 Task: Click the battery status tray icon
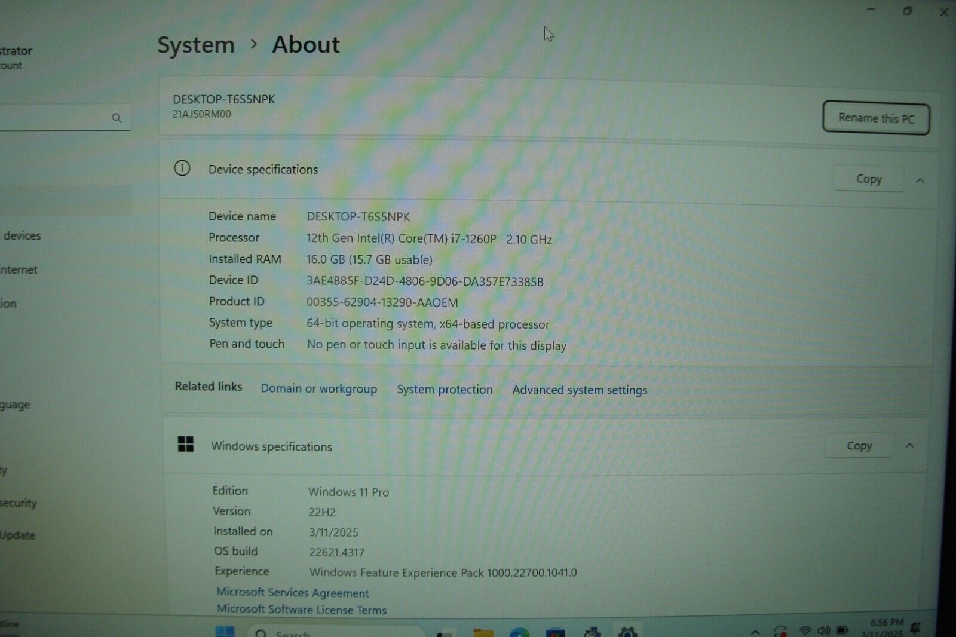pos(842,630)
